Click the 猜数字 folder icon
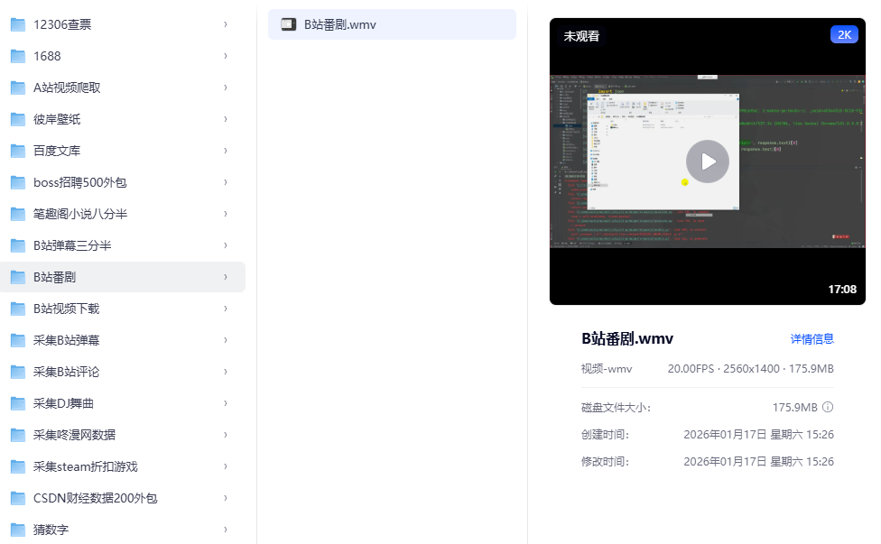 18,530
